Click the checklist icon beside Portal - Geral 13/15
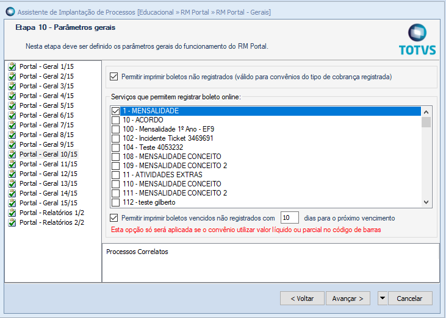 point(12,183)
